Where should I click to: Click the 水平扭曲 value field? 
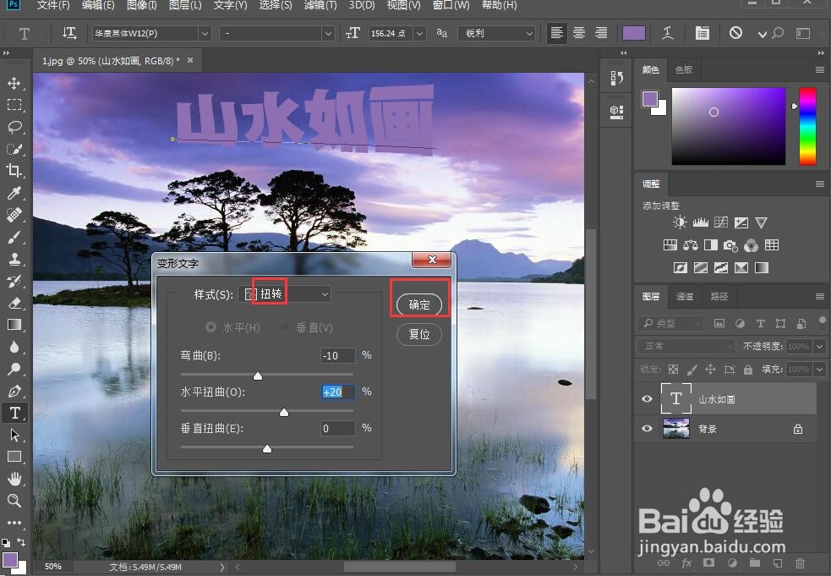click(x=338, y=392)
